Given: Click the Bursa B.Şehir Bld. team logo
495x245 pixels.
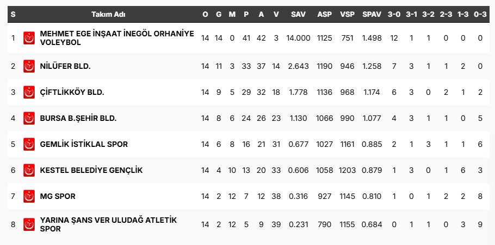Looking at the screenshot, I should [x=29, y=118].
